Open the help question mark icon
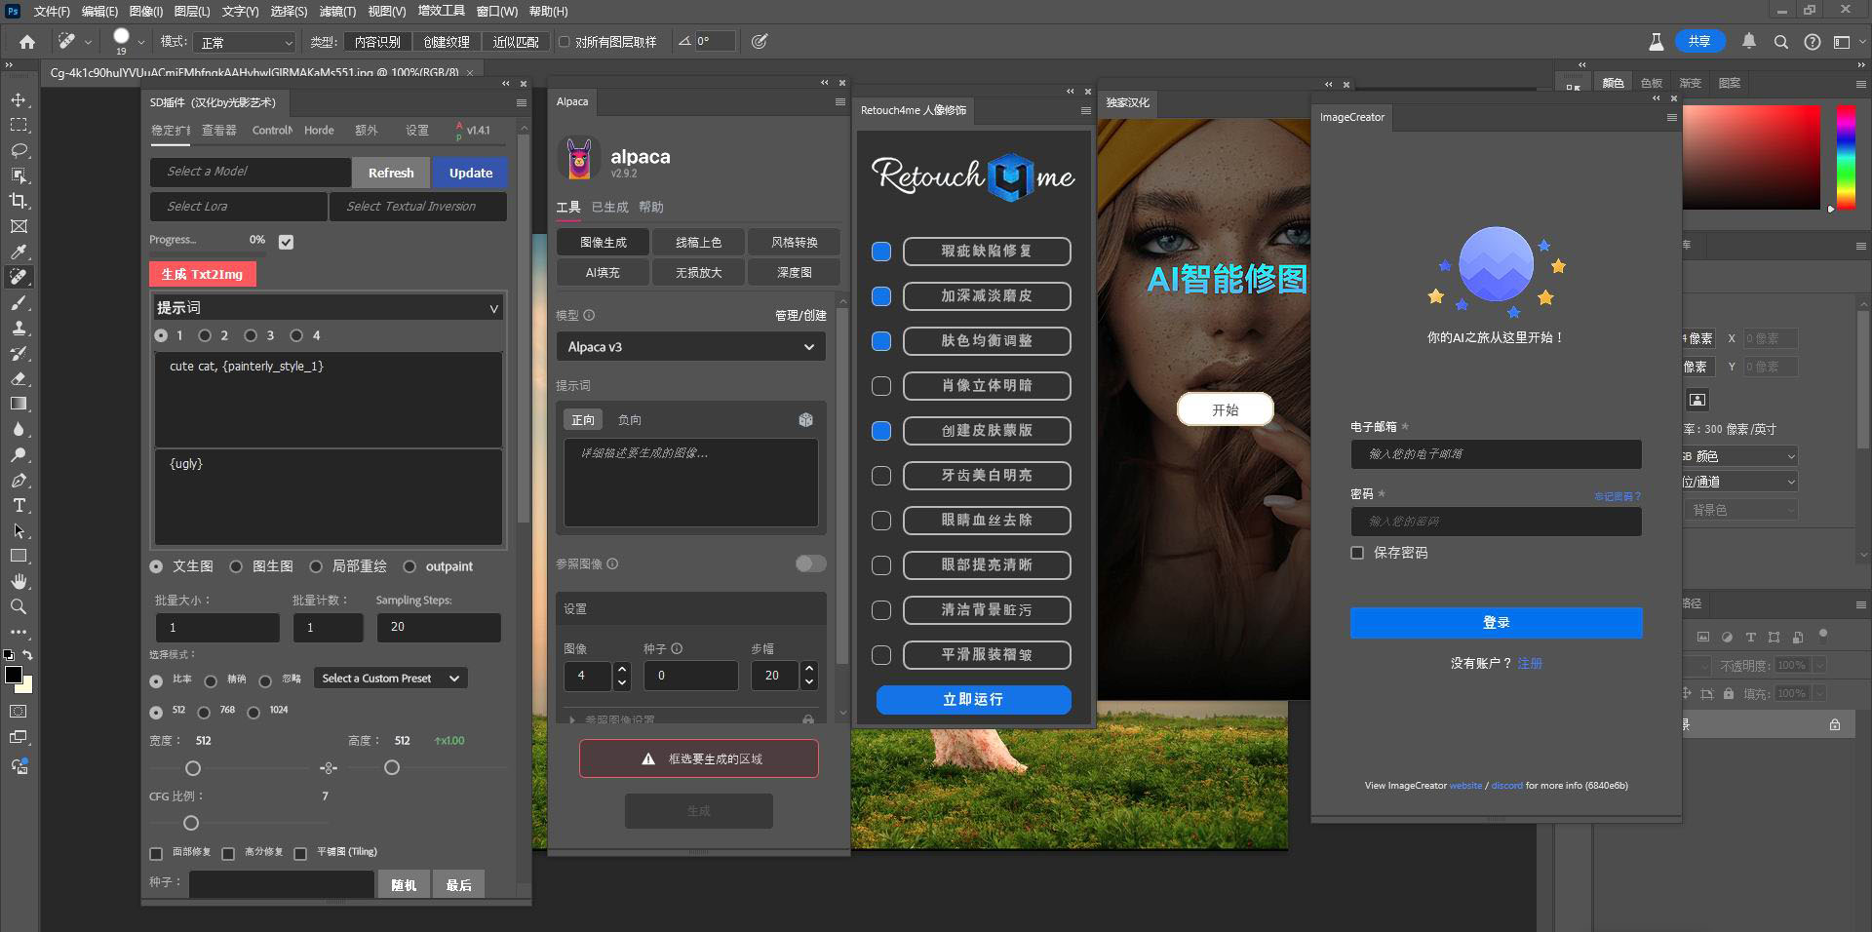This screenshot has width=1872, height=932. pyautogui.click(x=1812, y=42)
